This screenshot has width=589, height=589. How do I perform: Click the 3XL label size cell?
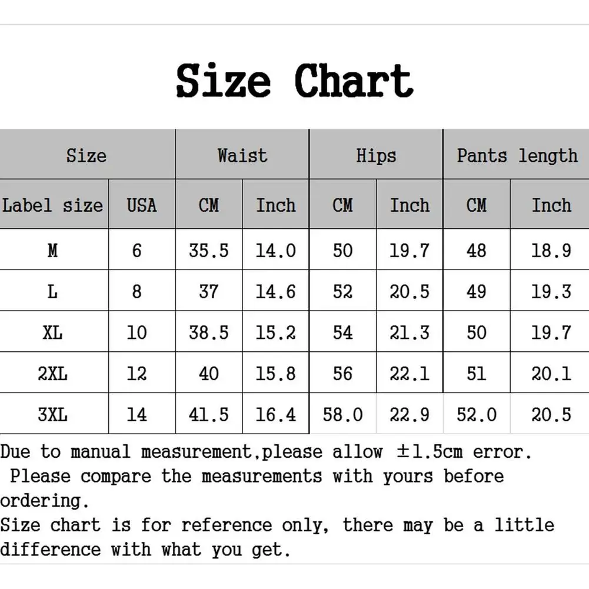pyautogui.click(x=53, y=414)
